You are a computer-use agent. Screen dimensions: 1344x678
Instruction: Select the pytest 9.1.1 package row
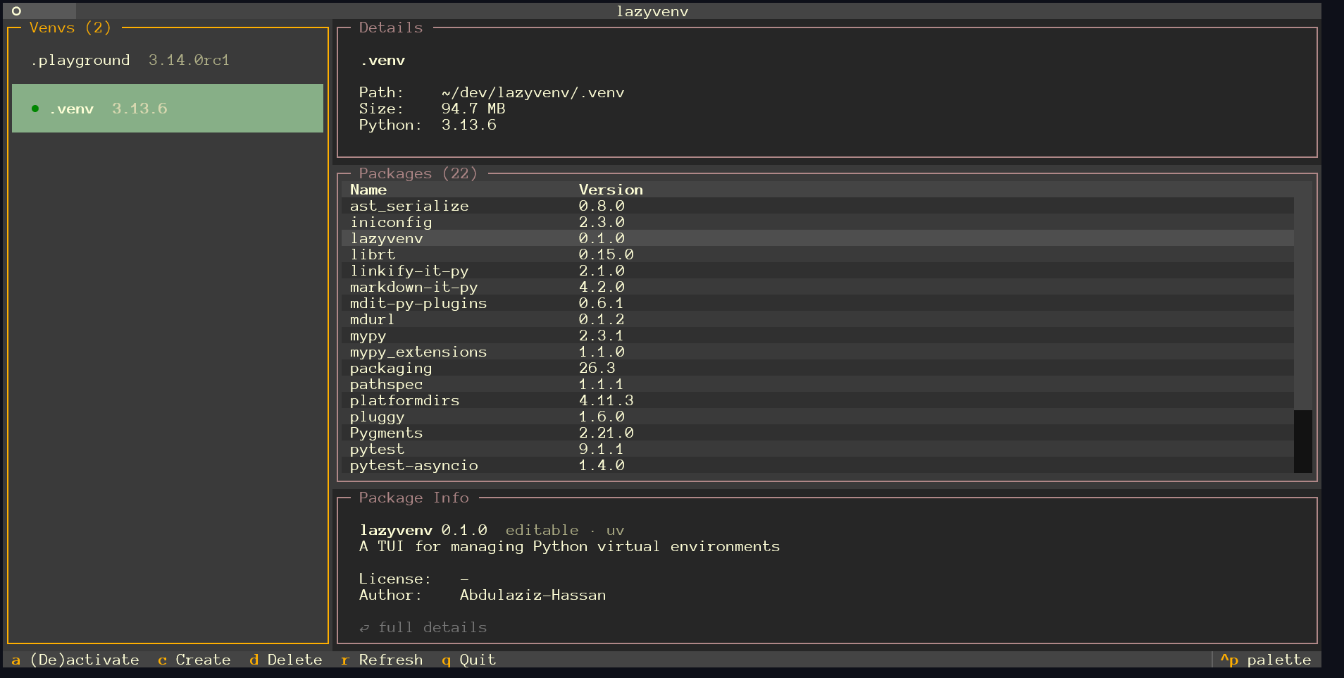click(818, 449)
